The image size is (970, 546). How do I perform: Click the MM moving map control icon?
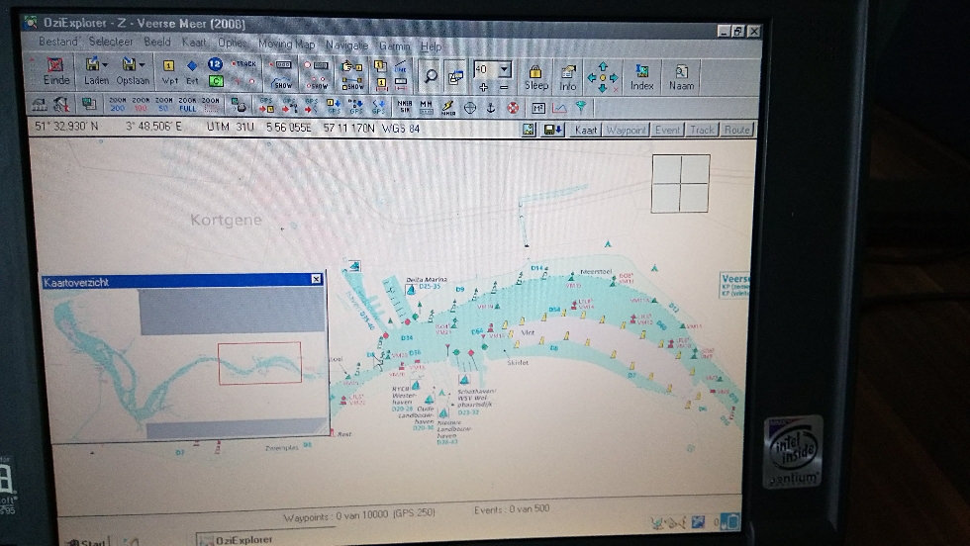427,107
